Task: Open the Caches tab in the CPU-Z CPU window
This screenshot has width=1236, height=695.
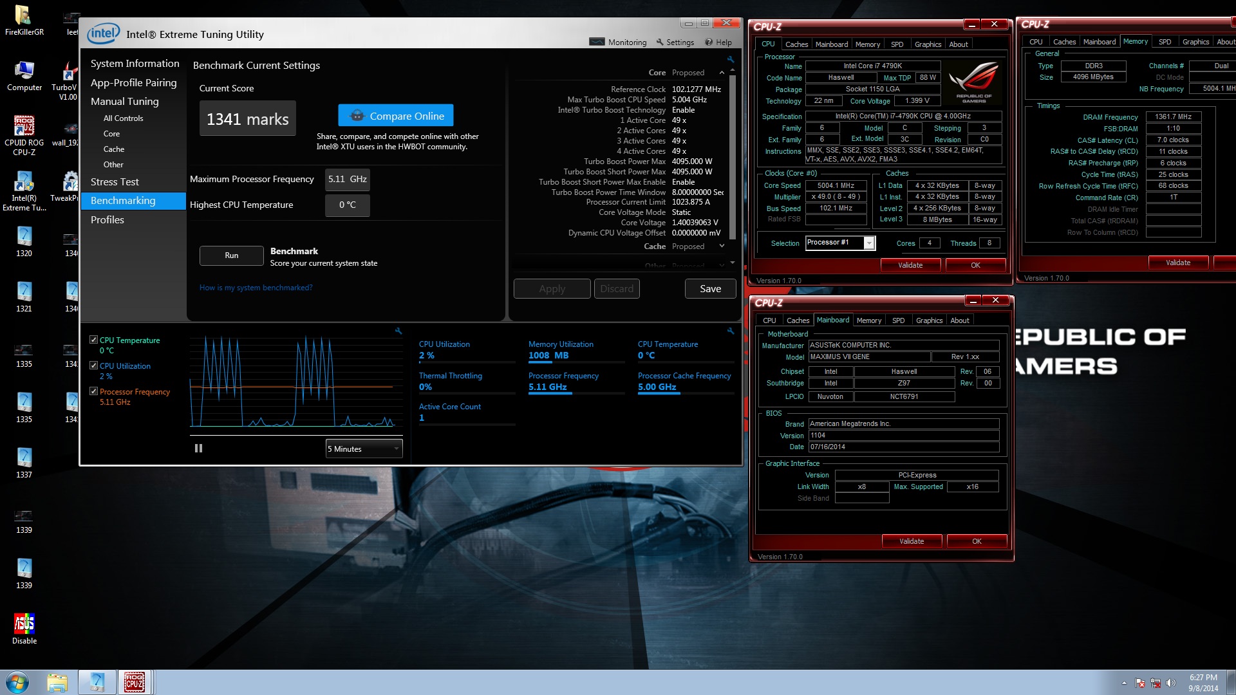Action: pos(796,44)
